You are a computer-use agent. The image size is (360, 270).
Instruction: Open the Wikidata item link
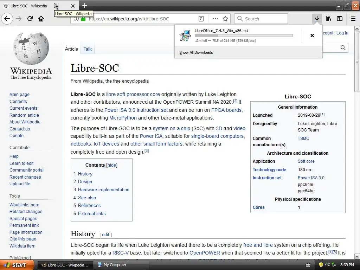(22, 246)
